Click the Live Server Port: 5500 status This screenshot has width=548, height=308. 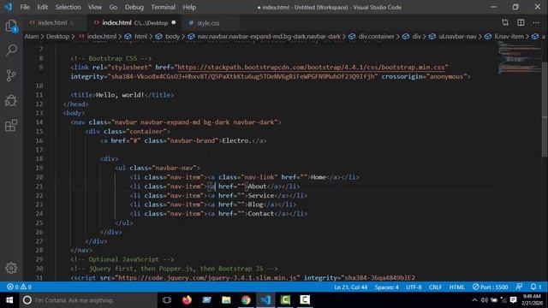click(x=490, y=287)
